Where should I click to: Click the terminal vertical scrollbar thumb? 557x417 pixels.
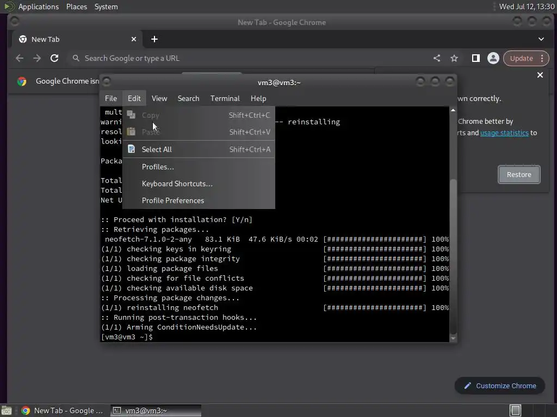pyautogui.click(x=453, y=256)
